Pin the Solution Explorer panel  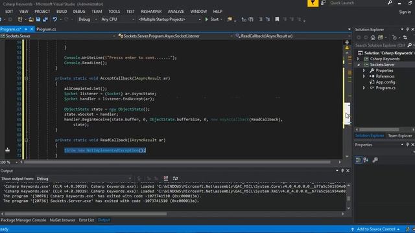[407, 29]
